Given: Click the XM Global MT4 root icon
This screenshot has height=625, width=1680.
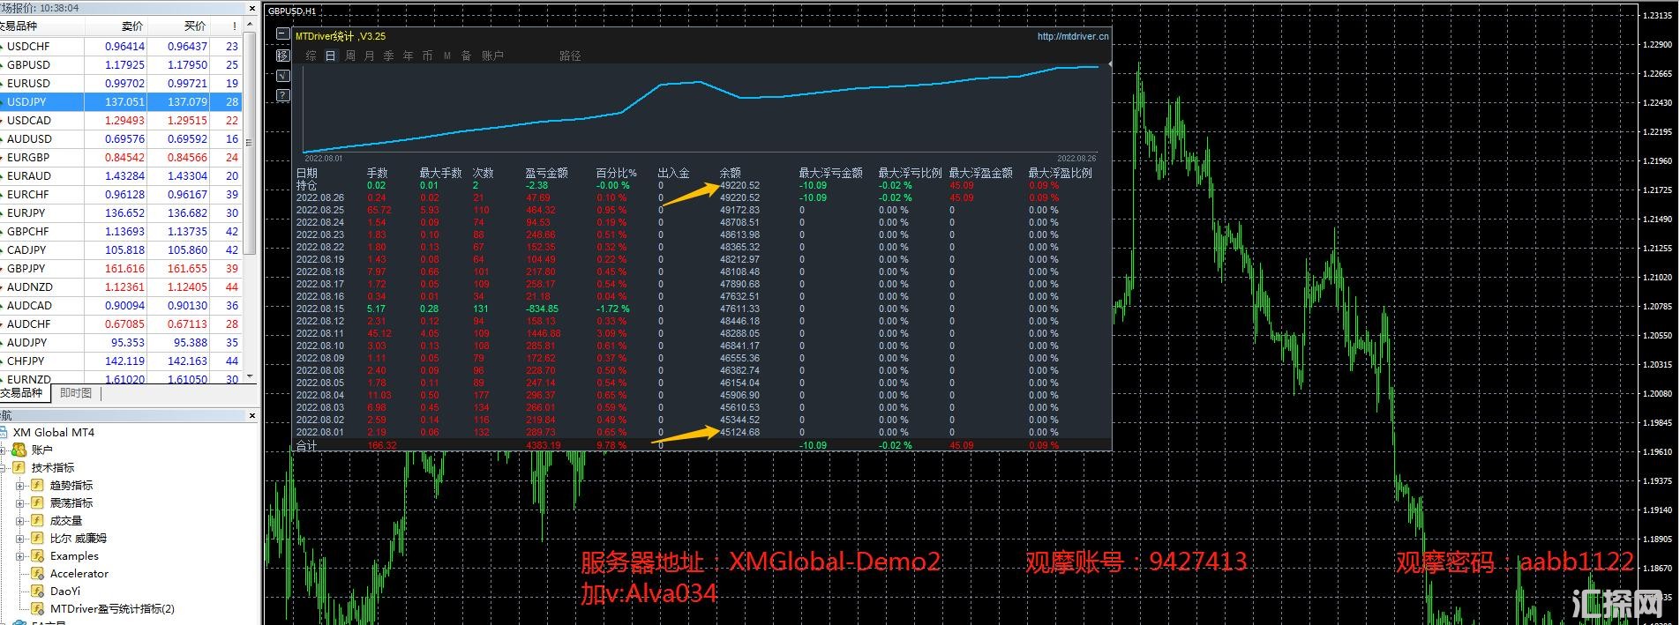Looking at the screenshot, I should [4, 432].
